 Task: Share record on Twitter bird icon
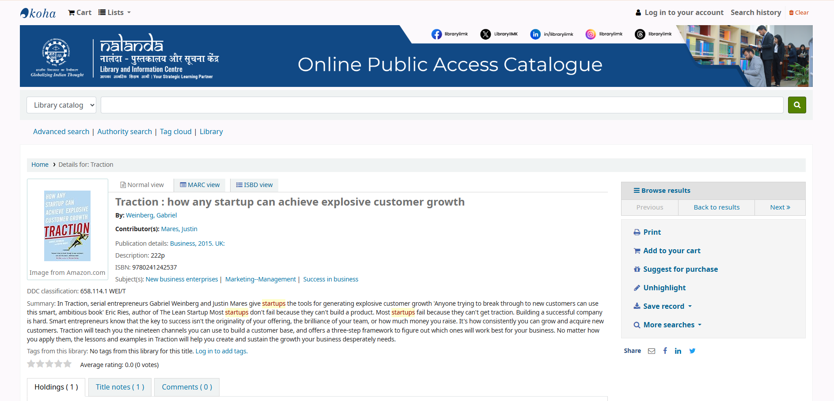click(692, 351)
